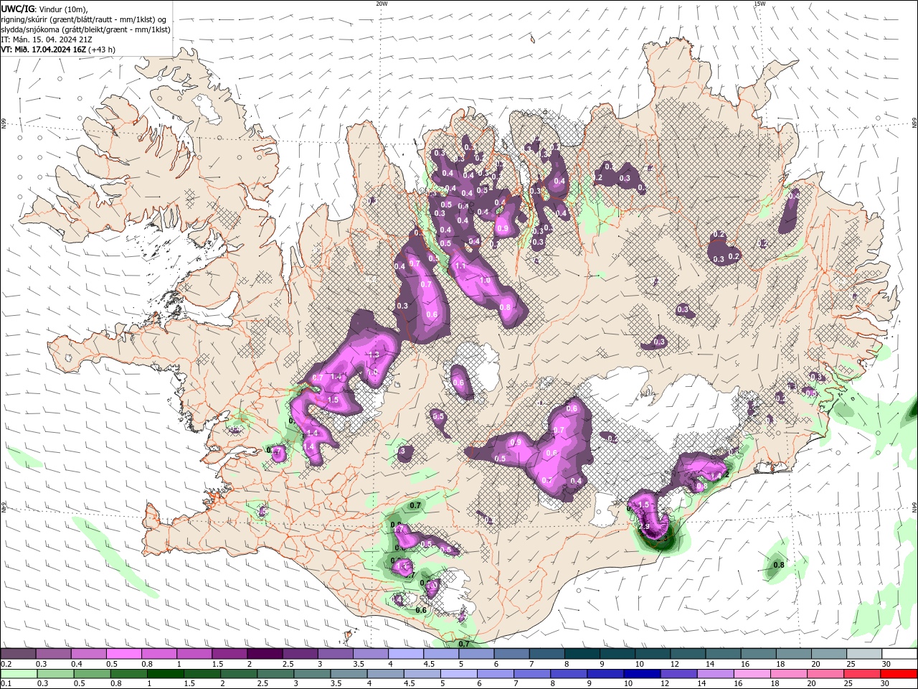918x689 pixels.
Task: Click the 'IT: Mán. 15. 04. 2024 21Z' line
Action: 47,39
